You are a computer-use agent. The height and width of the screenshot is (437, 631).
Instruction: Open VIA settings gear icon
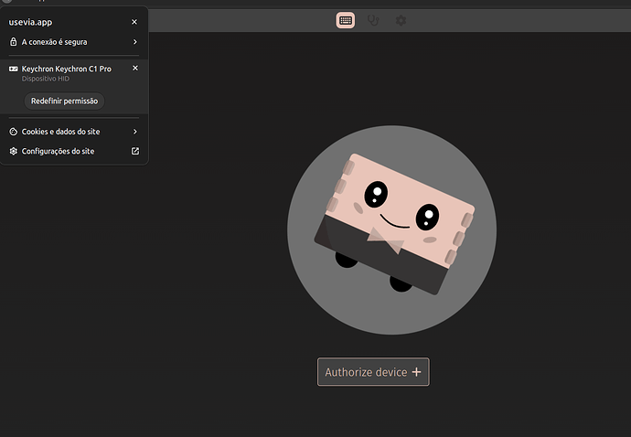[401, 20]
